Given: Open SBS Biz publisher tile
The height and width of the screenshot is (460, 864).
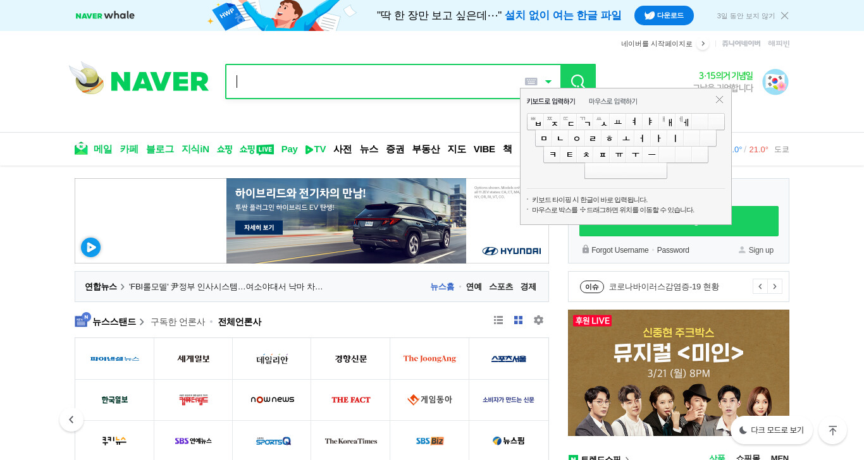Looking at the screenshot, I should [430, 441].
